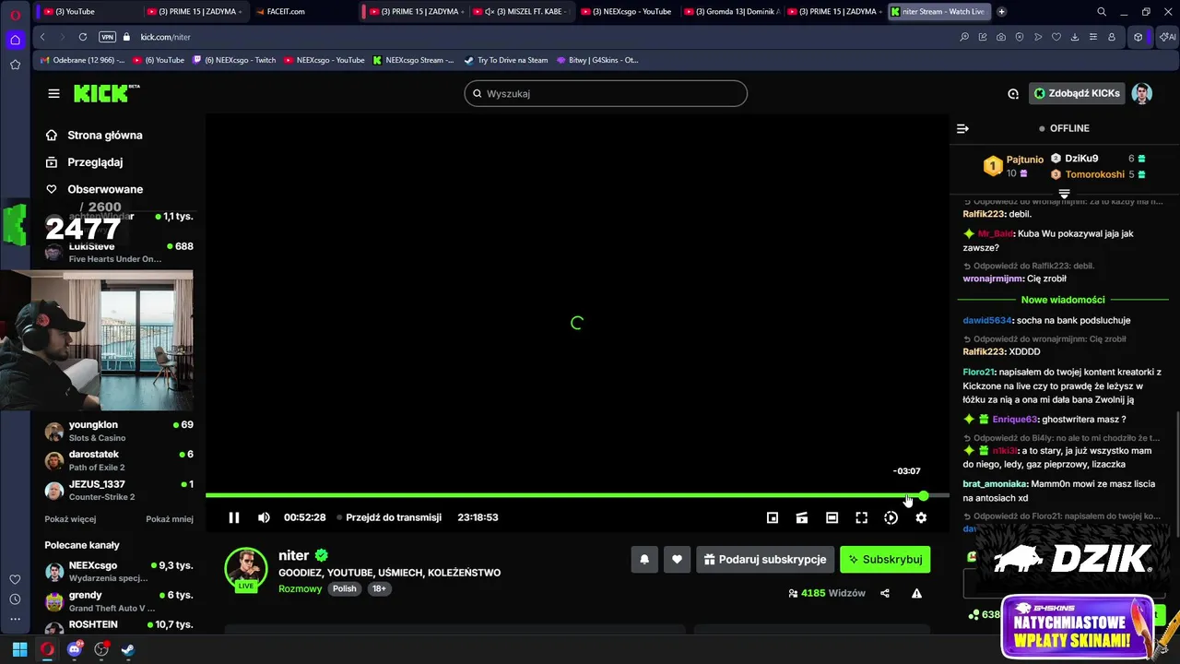Viewport: 1180px width, 664px height.
Task: Open dawid5634 chat username
Action: [987, 320]
